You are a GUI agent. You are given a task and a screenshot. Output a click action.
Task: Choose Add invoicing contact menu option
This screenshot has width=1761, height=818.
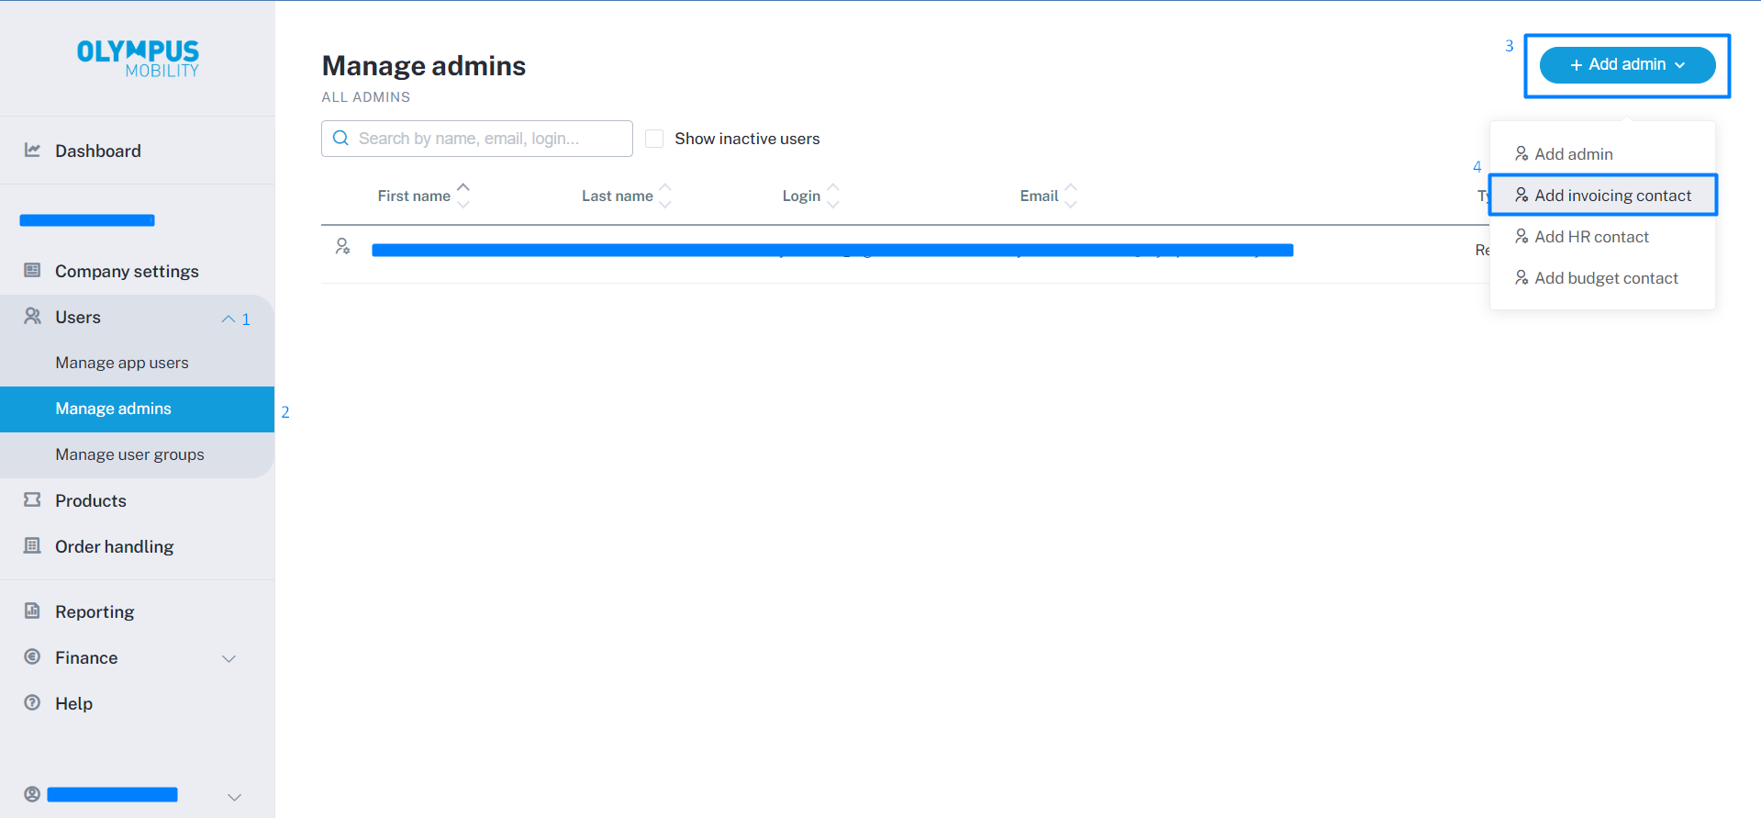[x=1602, y=196]
